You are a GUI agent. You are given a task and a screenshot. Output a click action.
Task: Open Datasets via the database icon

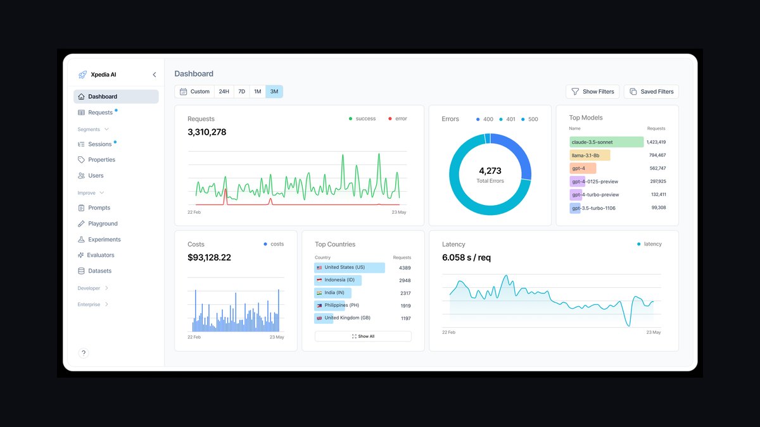pyautogui.click(x=81, y=271)
